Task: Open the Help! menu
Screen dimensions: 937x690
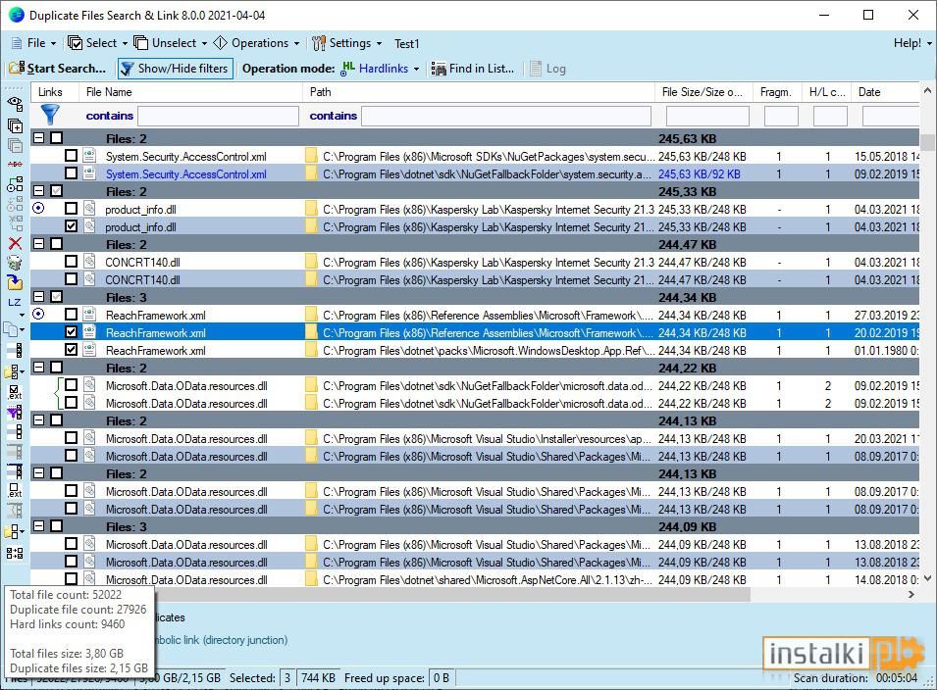Action: [912, 43]
